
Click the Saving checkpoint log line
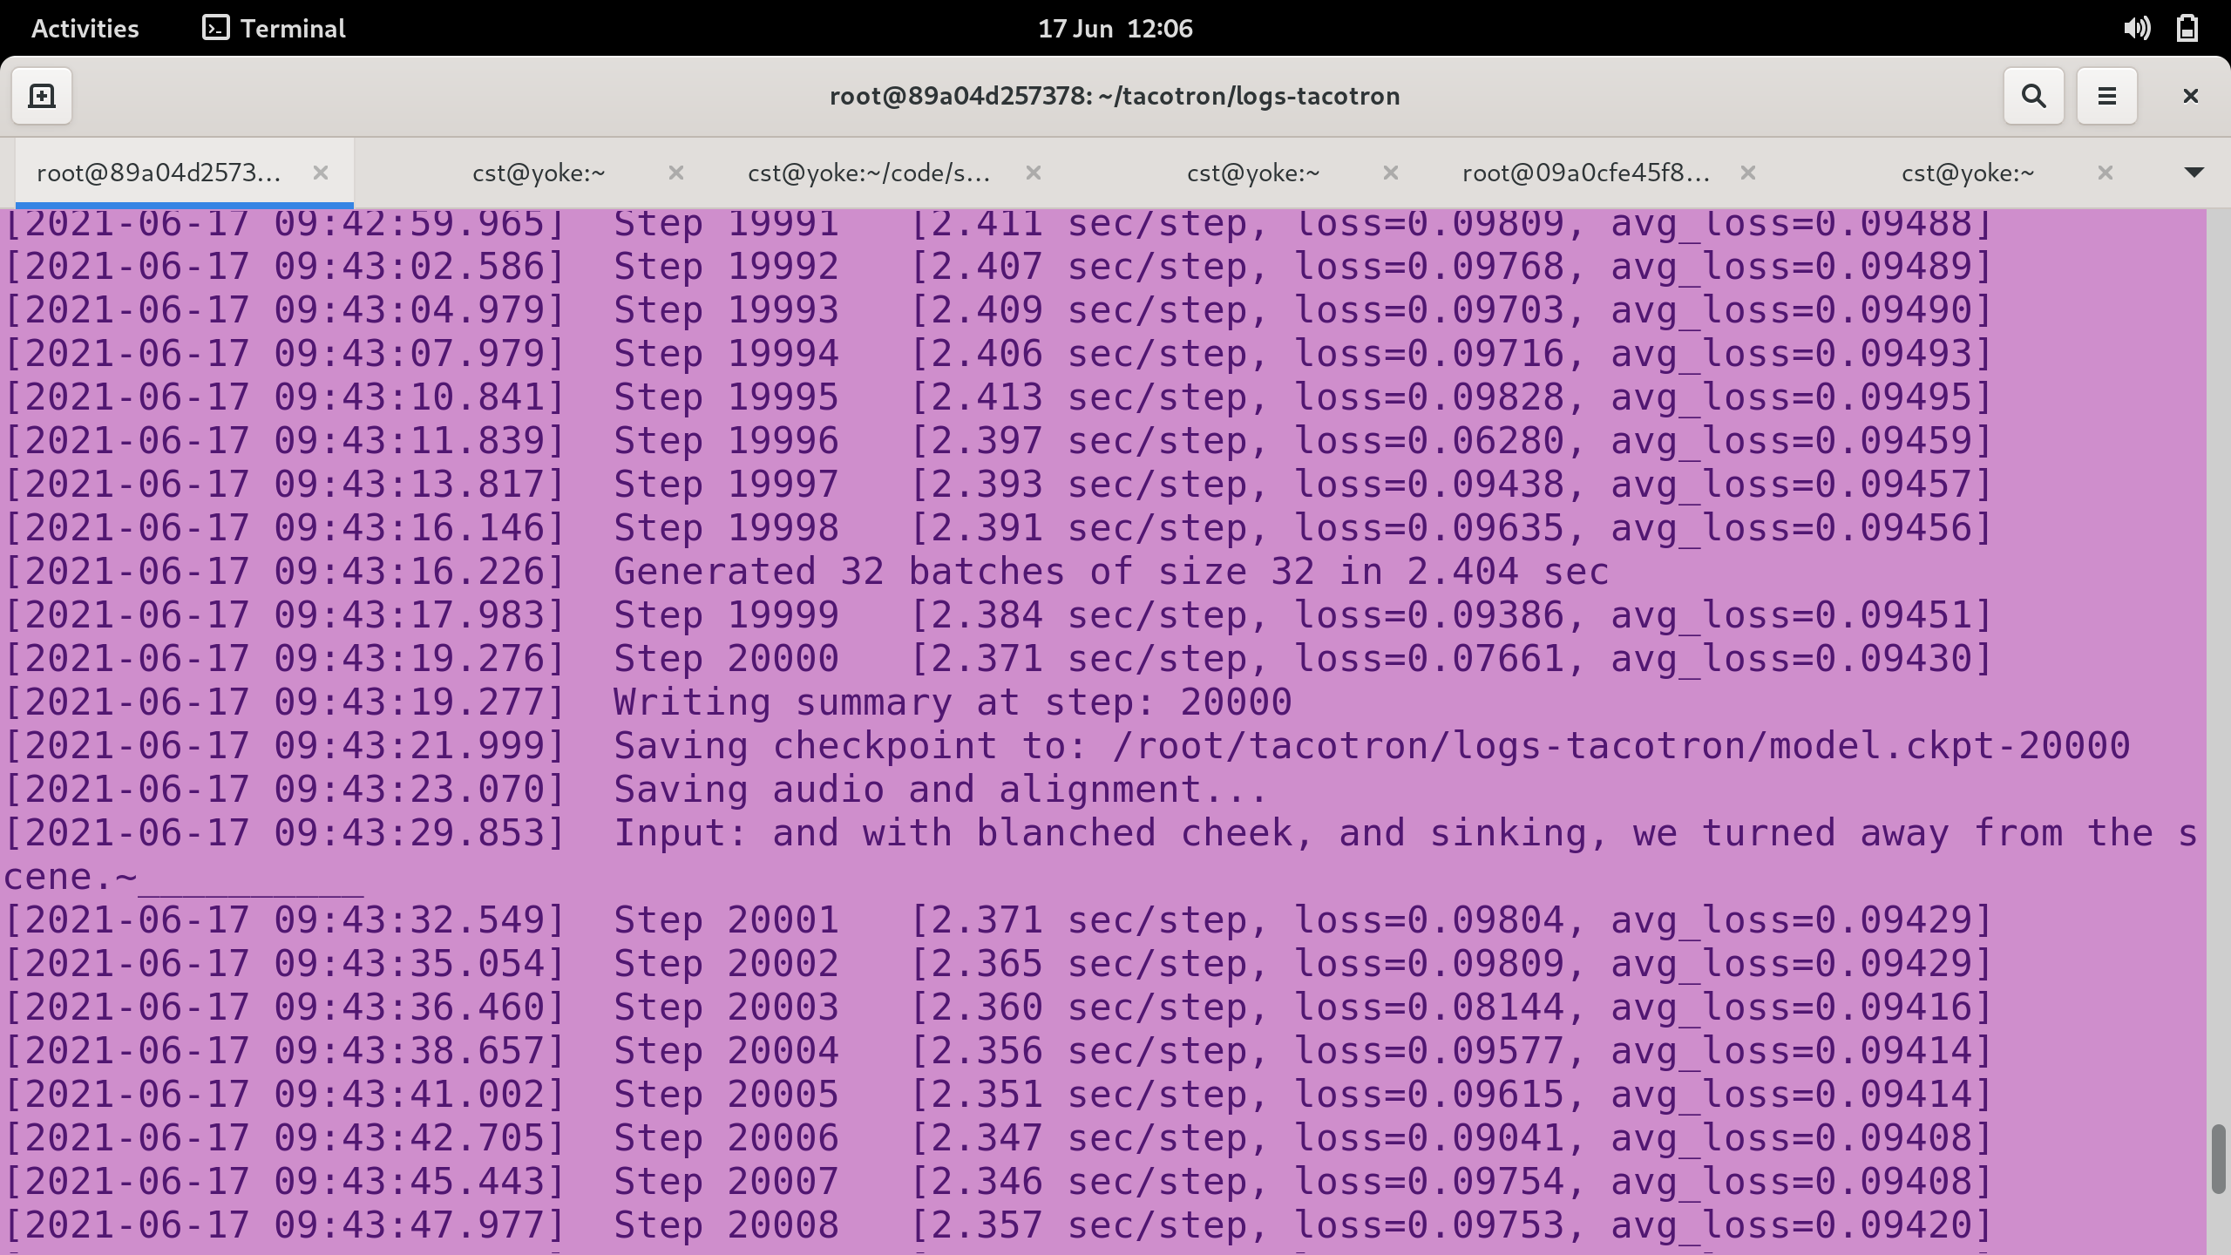pos(1068,746)
